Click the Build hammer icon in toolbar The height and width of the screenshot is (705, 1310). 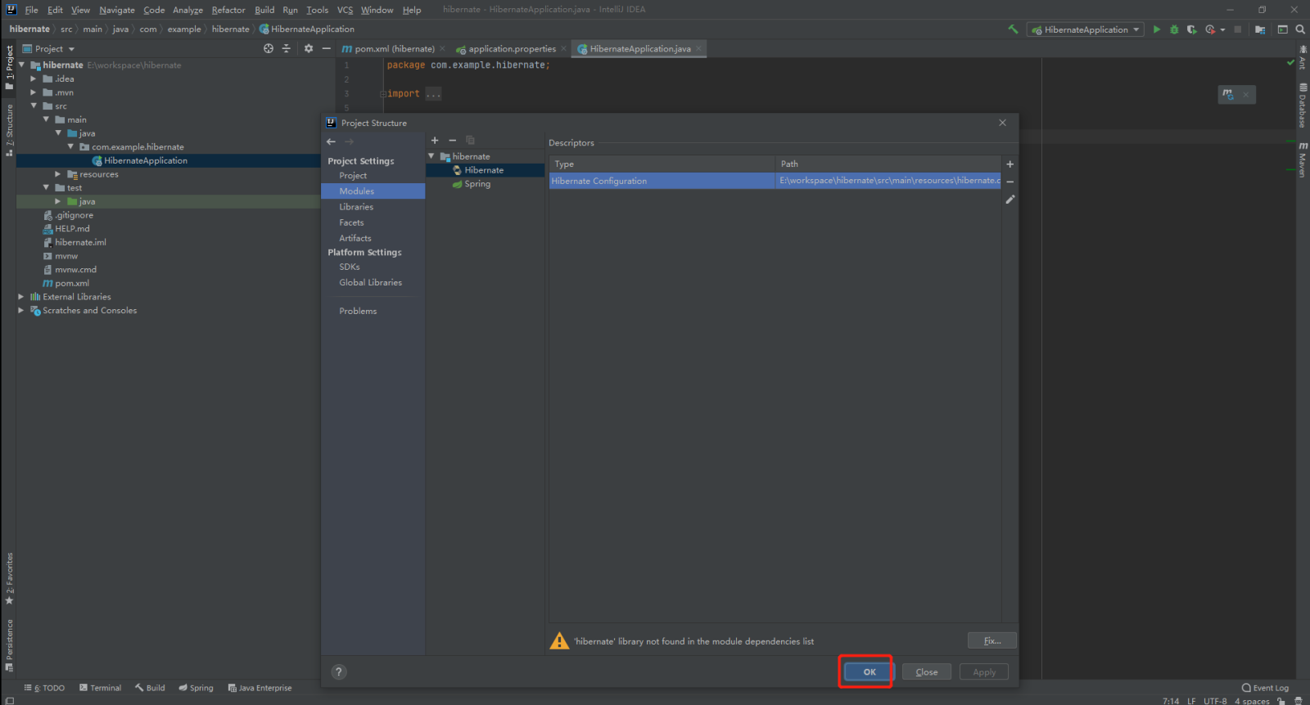pyautogui.click(x=1013, y=29)
